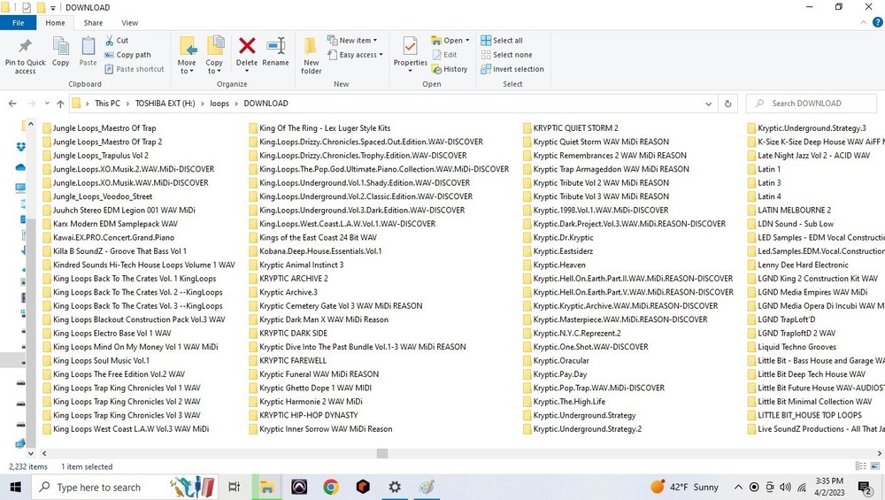This screenshot has width=885, height=500.
Task: Select folder Kryptic.Heaven
Action: (554, 265)
